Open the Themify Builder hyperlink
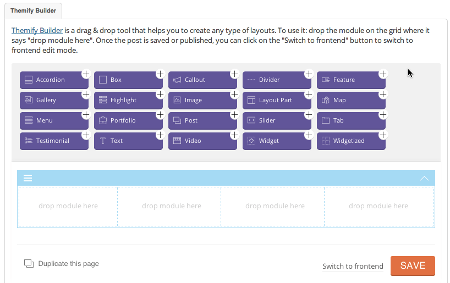 [37, 31]
